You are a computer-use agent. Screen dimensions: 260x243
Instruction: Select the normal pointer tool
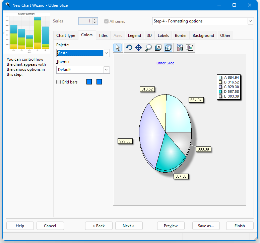point(118,48)
